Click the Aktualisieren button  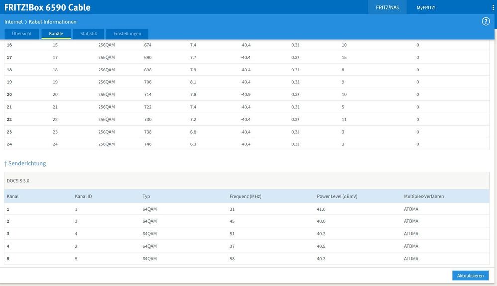pyautogui.click(x=470, y=275)
